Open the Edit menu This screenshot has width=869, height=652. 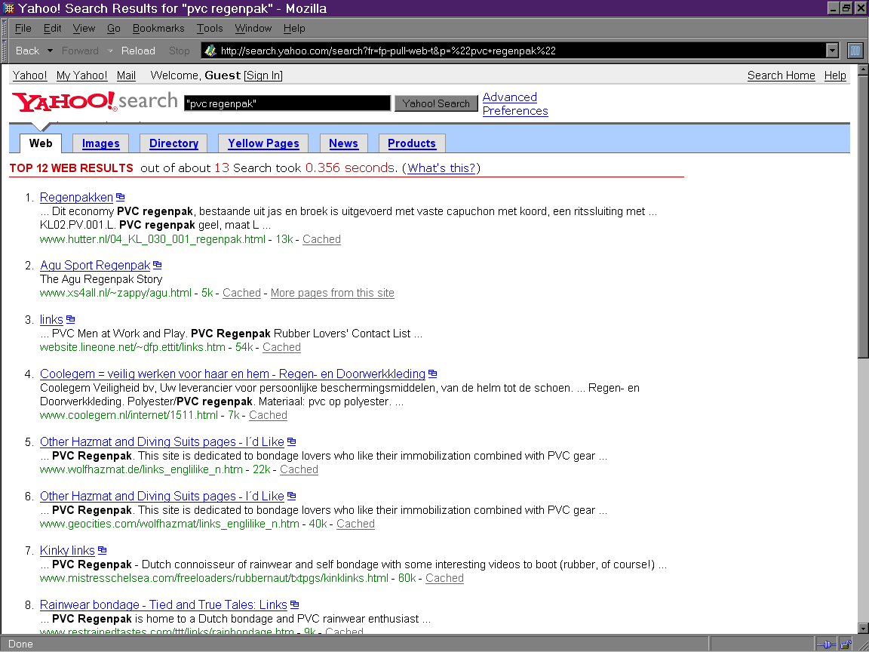pyautogui.click(x=52, y=28)
